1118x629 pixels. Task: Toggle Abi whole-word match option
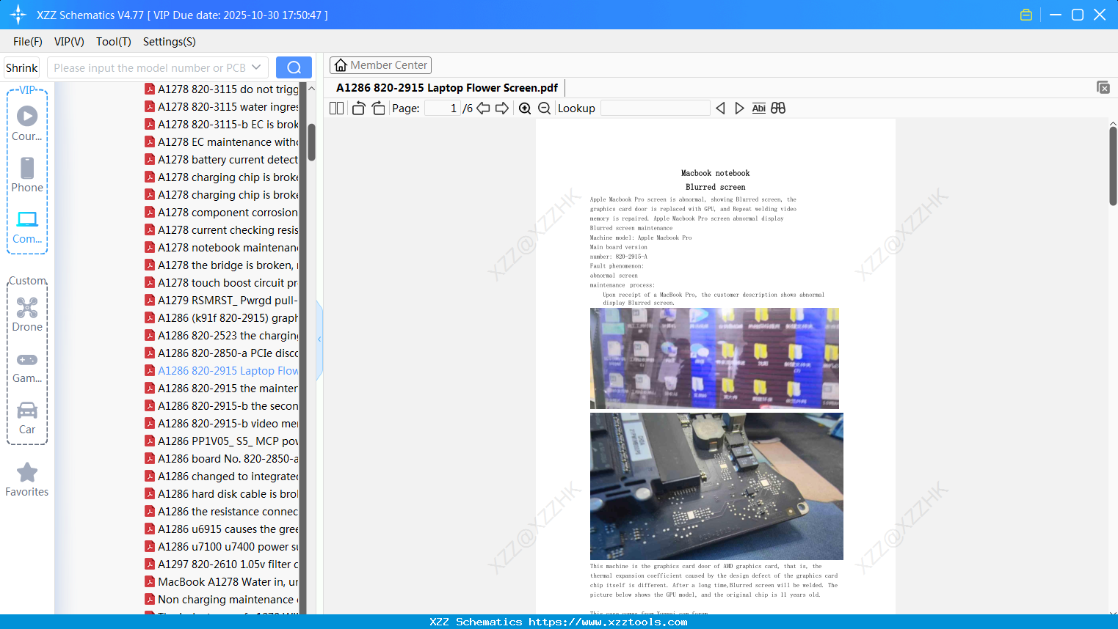click(x=758, y=108)
